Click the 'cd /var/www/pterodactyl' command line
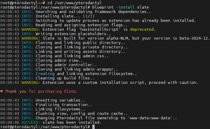 point(74,3)
